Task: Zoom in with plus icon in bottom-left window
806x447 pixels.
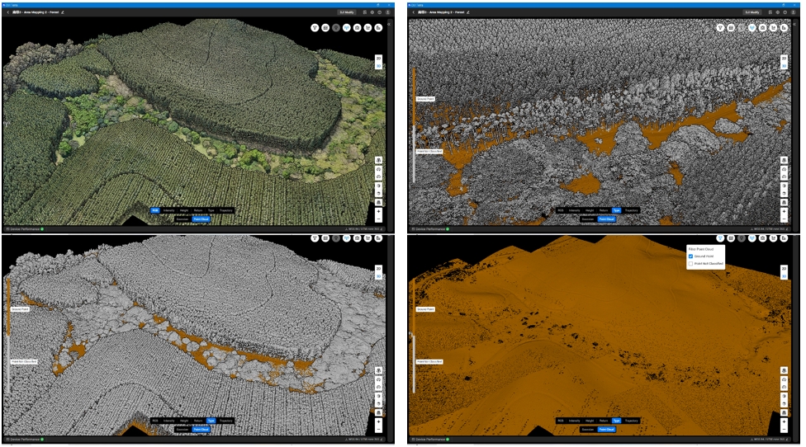Action: tap(378, 421)
